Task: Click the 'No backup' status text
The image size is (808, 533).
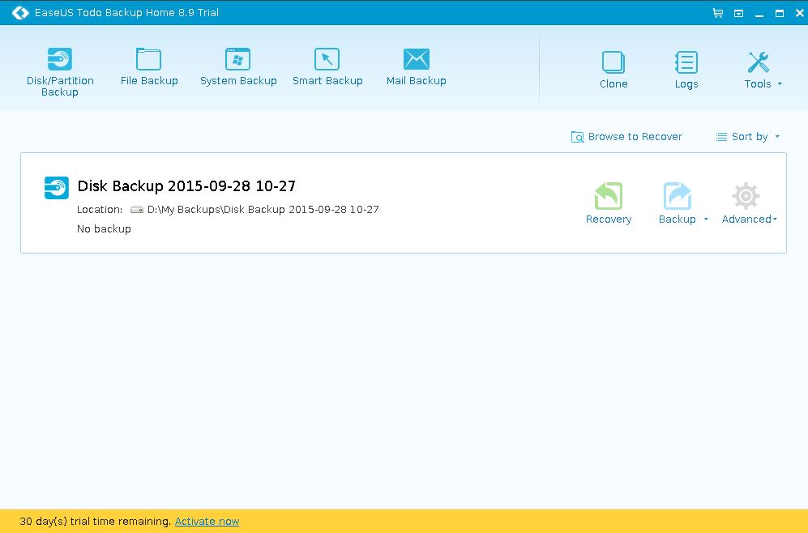Action: click(x=104, y=228)
